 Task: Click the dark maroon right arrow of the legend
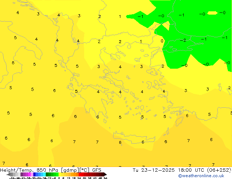pyautogui.click(x=105, y=174)
